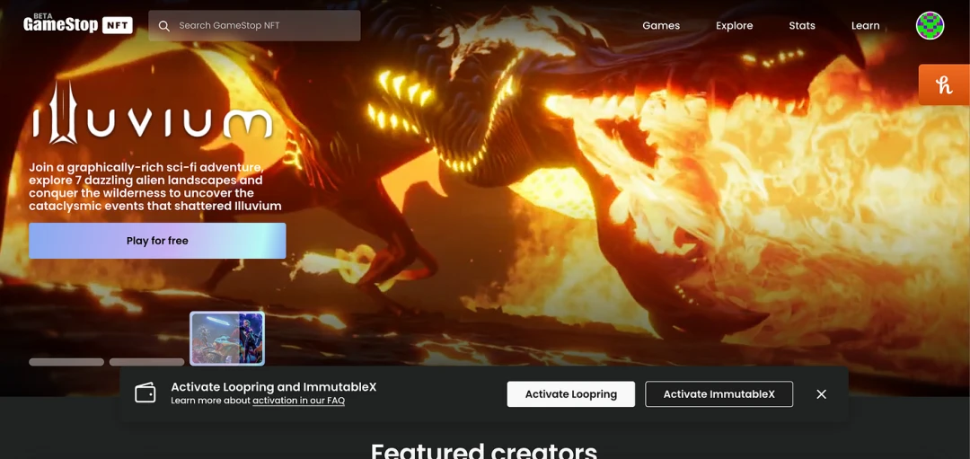970x459 pixels.
Task: Select the second carousel slide indicator bar
Action: [146, 362]
